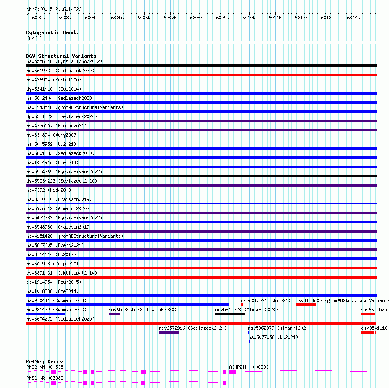Image resolution: width=389 pixels, height=388 pixels.
Task: Select nsv6604272 (Sedlazeck2020) label
Action: pyautogui.click(x=60, y=319)
